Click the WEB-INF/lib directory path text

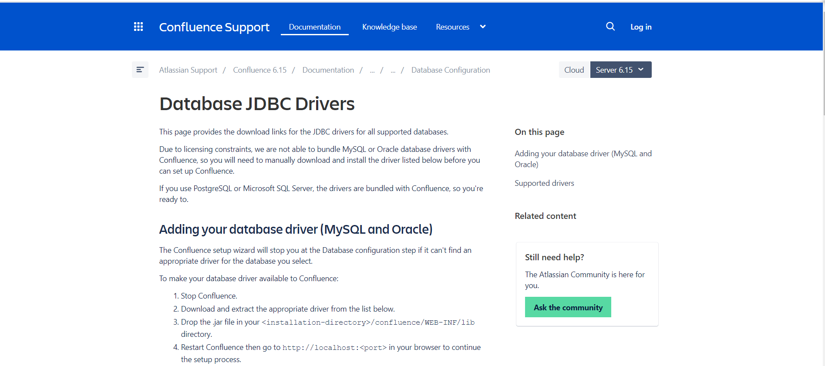368,322
